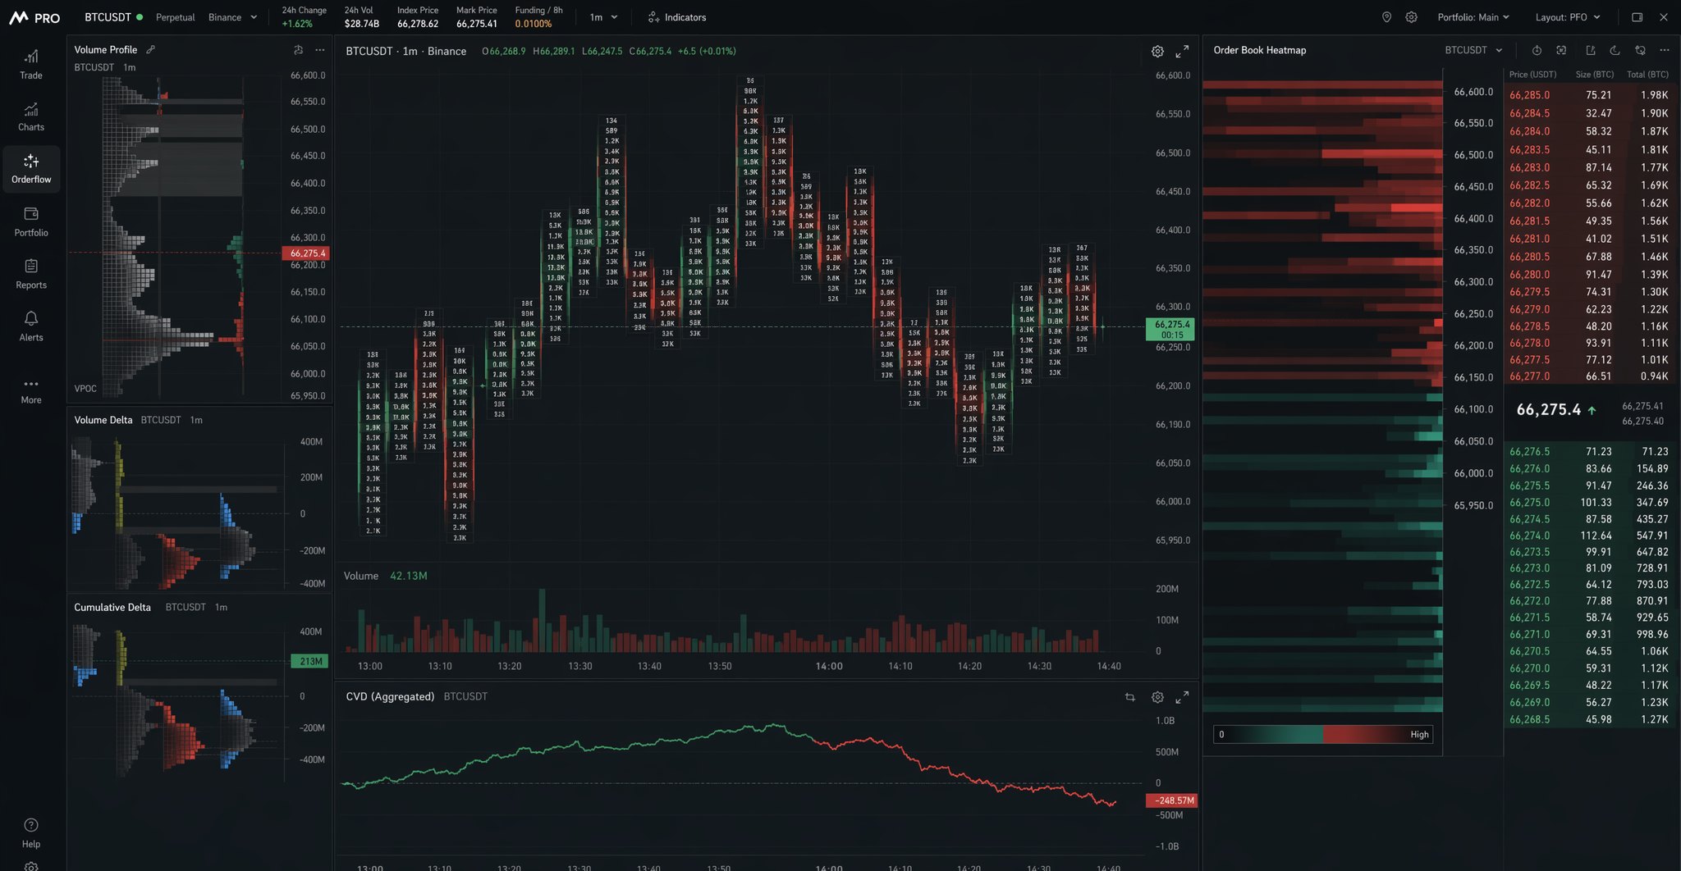Select ask row at price 66,280.0

click(x=1589, y=275)
